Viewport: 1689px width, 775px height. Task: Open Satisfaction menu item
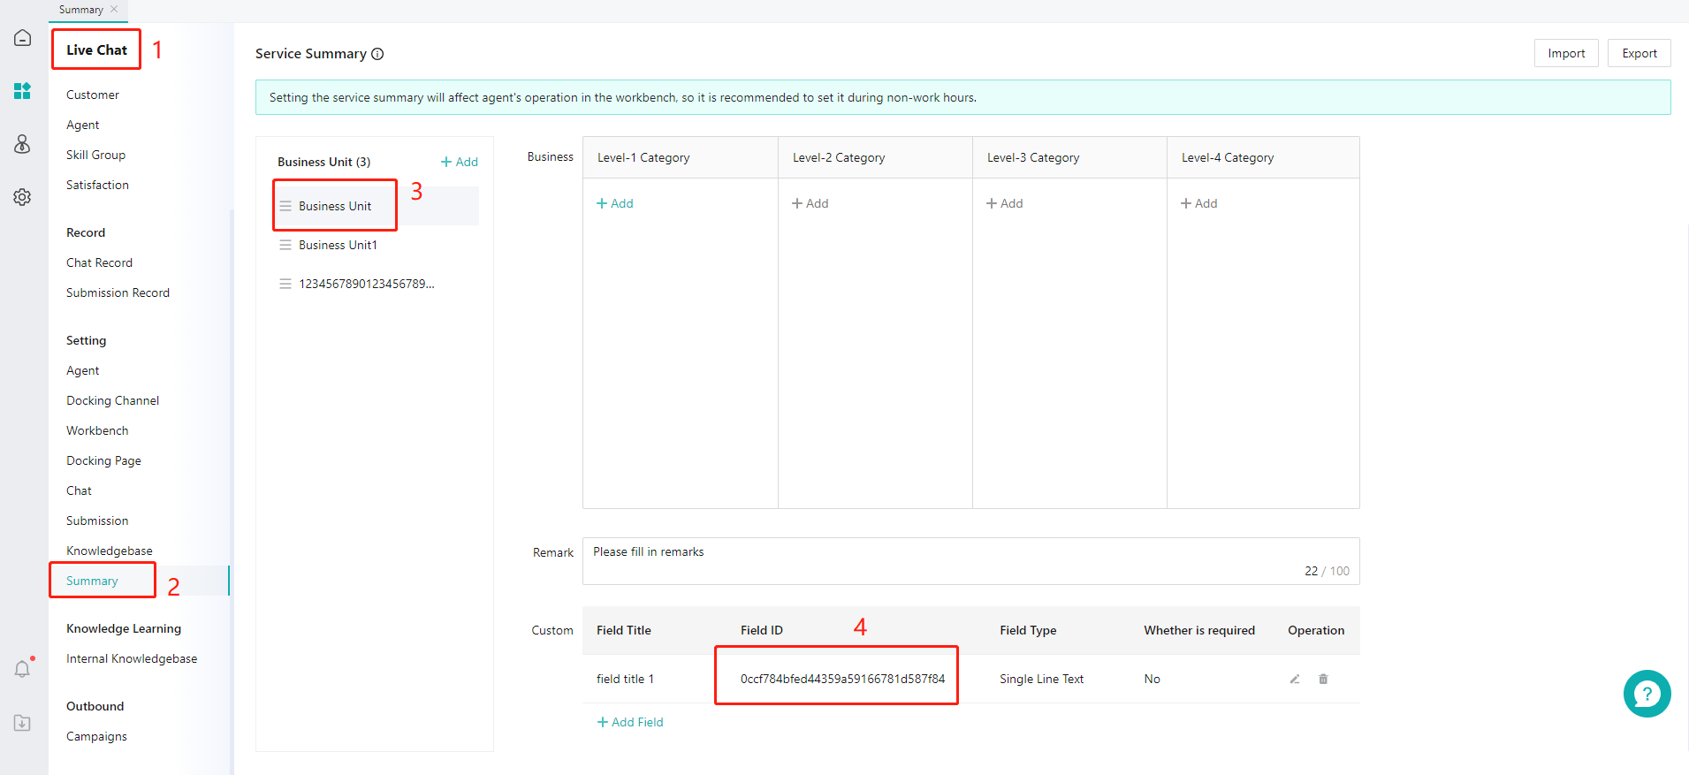(x=97, y=185)
